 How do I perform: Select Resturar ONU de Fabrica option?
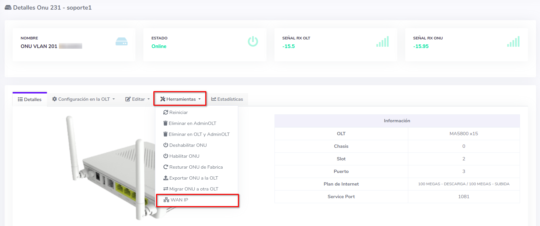196,167
